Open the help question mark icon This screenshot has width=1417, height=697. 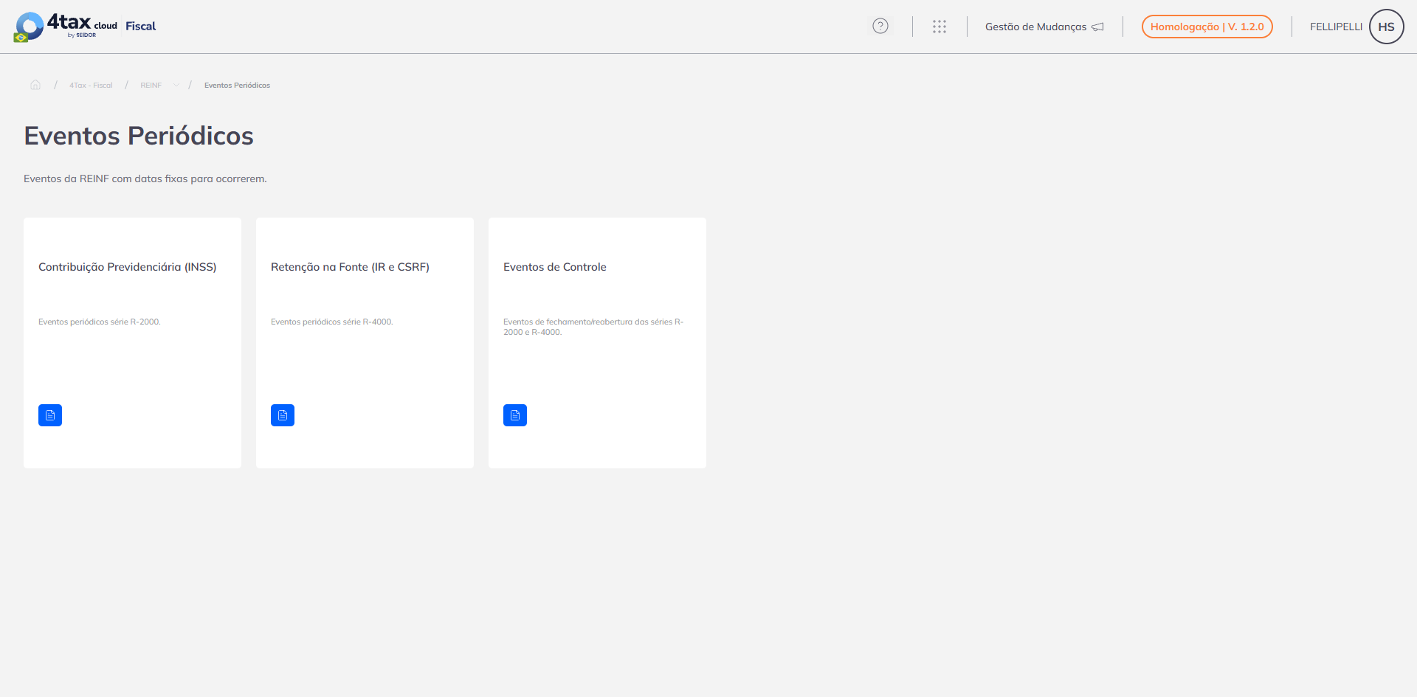tap(880, 26)
